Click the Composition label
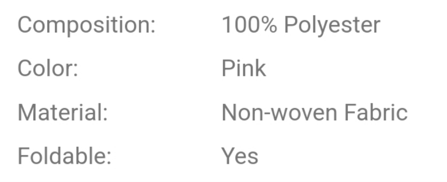 pyautogui.click(x=86, y=26)
